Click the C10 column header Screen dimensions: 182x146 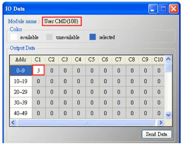tap(158, 60)
